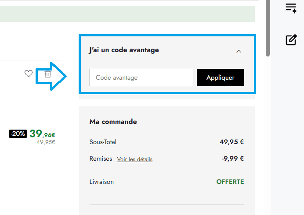Click the struck-through 49,95€ old price
This screenshot has height=215, width=304.
point(46,142)
